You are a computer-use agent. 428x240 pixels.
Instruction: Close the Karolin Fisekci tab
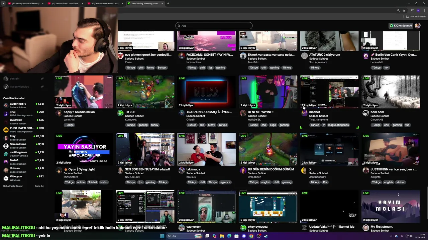[x=82, y=3]
